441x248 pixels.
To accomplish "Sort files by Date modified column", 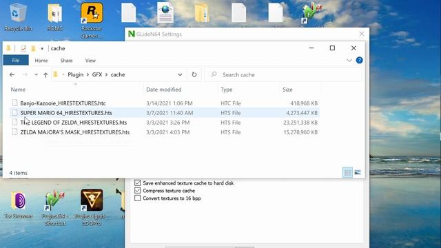I will [x=164, y=90].
